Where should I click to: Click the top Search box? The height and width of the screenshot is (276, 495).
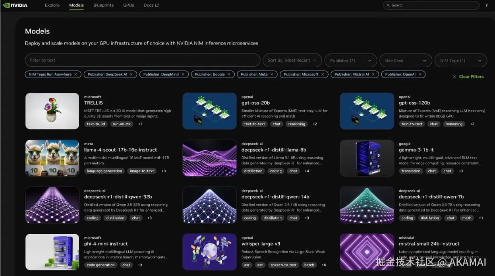(431, 5)
